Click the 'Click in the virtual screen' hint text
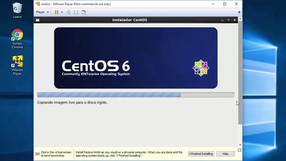This screenshot has height=161, width=286. (56, 154)
